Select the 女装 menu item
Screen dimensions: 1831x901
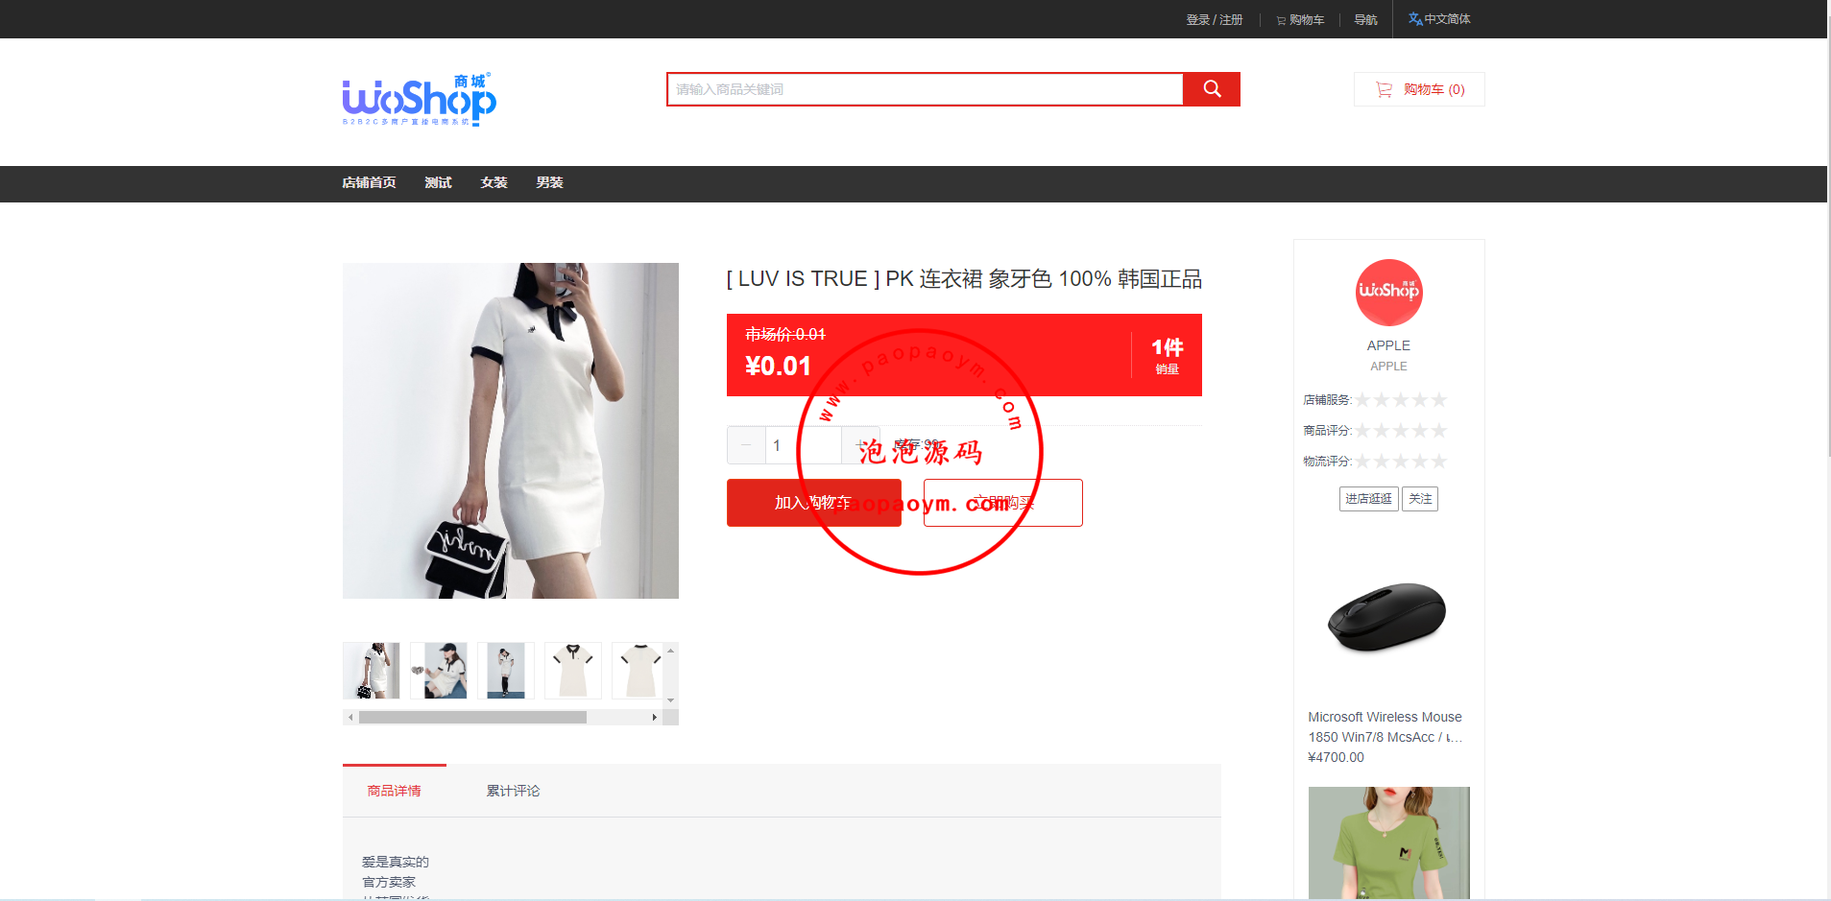click(x=494, y=183)
